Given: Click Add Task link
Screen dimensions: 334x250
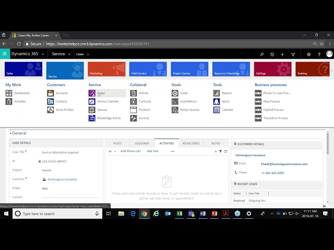Looking at the screenshot, I should pos(152,151).
